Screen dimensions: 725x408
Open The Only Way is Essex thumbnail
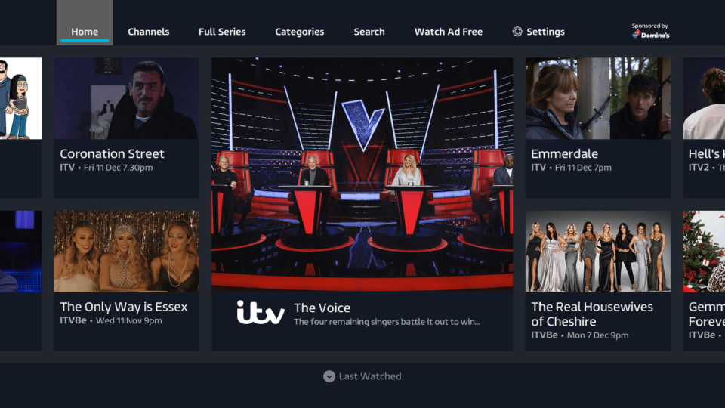tap(127, 251)
